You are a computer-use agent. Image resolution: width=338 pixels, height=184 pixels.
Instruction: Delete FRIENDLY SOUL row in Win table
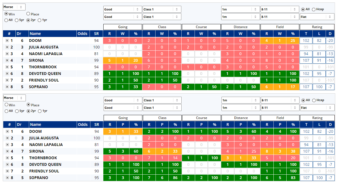coord(7,80)
